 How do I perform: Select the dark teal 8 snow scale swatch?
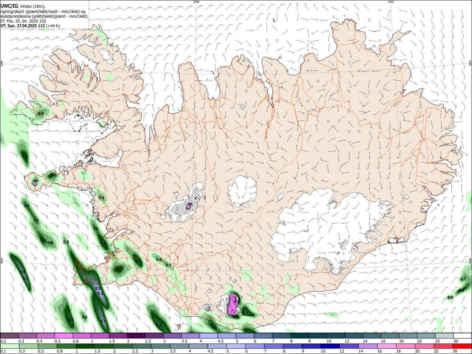[299, 336]
